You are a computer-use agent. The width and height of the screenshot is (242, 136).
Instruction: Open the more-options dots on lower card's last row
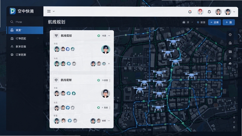[109, 121]
